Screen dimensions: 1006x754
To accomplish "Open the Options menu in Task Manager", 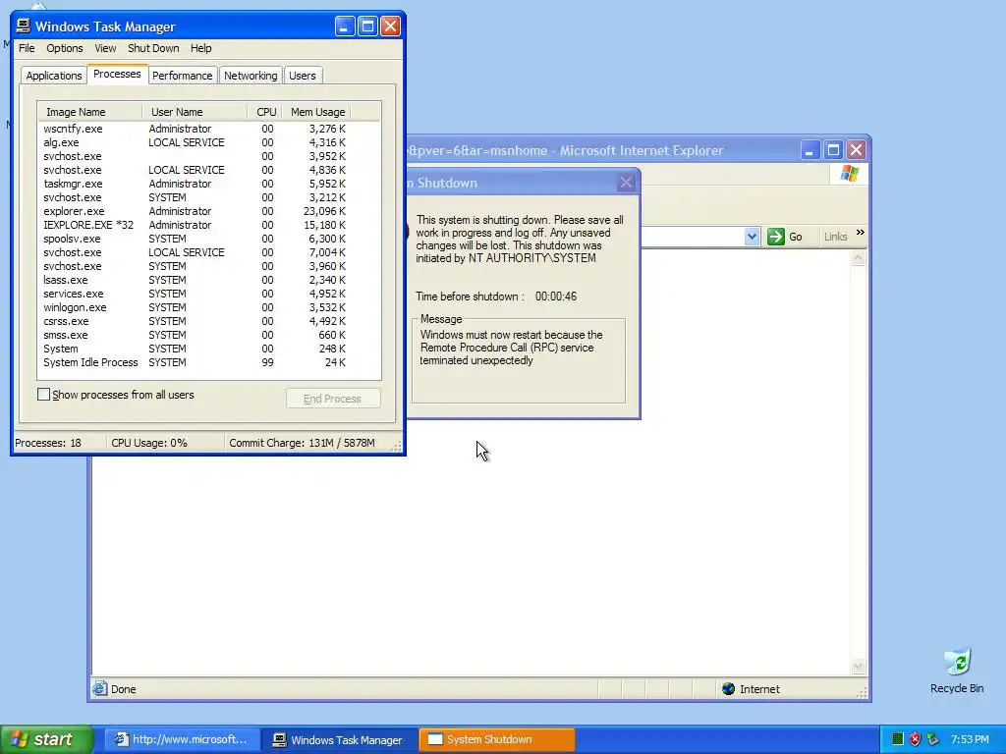I will click(64, 48).
